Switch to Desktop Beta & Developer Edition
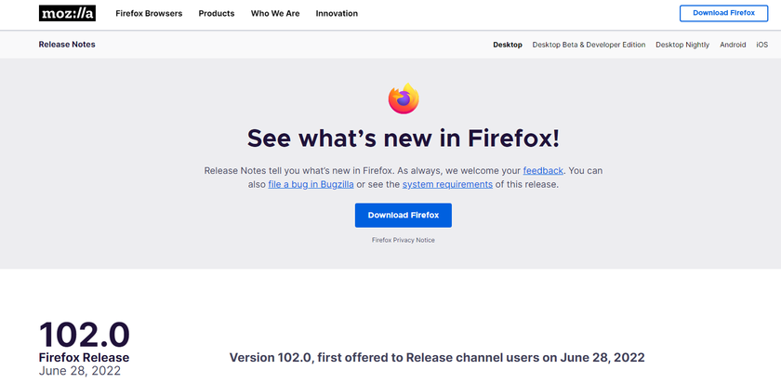Image resolution: width=781 pixels, height=383 pixels. 589,45
